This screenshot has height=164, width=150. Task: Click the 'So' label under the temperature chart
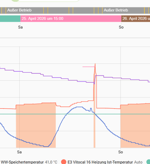120,152
